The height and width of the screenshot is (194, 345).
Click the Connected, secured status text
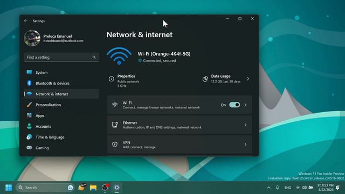(x=160, y=60)
